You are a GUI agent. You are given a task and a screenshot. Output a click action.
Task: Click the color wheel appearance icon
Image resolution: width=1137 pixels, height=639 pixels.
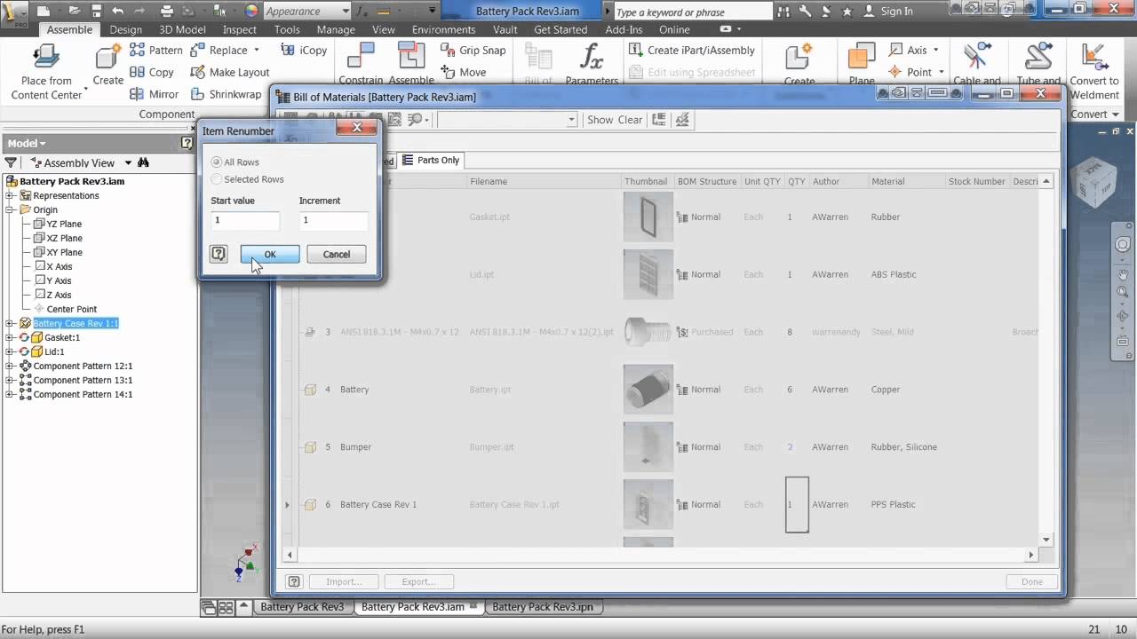251,11
